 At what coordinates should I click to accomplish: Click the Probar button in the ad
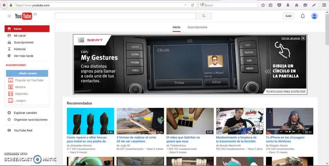pos(179,83)
